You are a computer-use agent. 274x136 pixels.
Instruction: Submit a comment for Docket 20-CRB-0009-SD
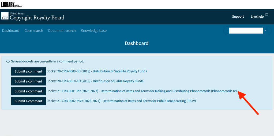[x=28, y=71]
